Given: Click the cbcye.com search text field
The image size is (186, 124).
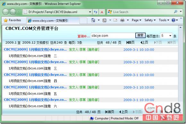Looking at the screenshot, I should [113, 36].
